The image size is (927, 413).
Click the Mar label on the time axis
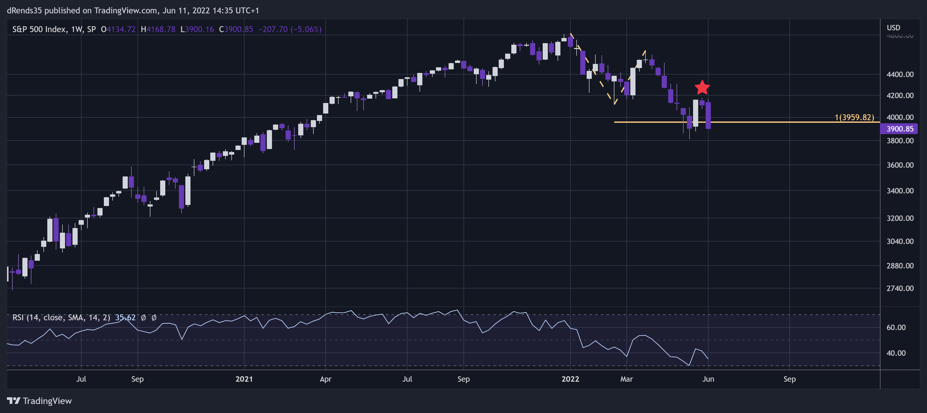(626, 379)
